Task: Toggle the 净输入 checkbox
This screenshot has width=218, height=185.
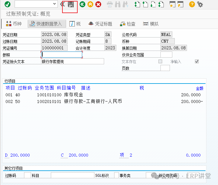Action: (197, 62)
